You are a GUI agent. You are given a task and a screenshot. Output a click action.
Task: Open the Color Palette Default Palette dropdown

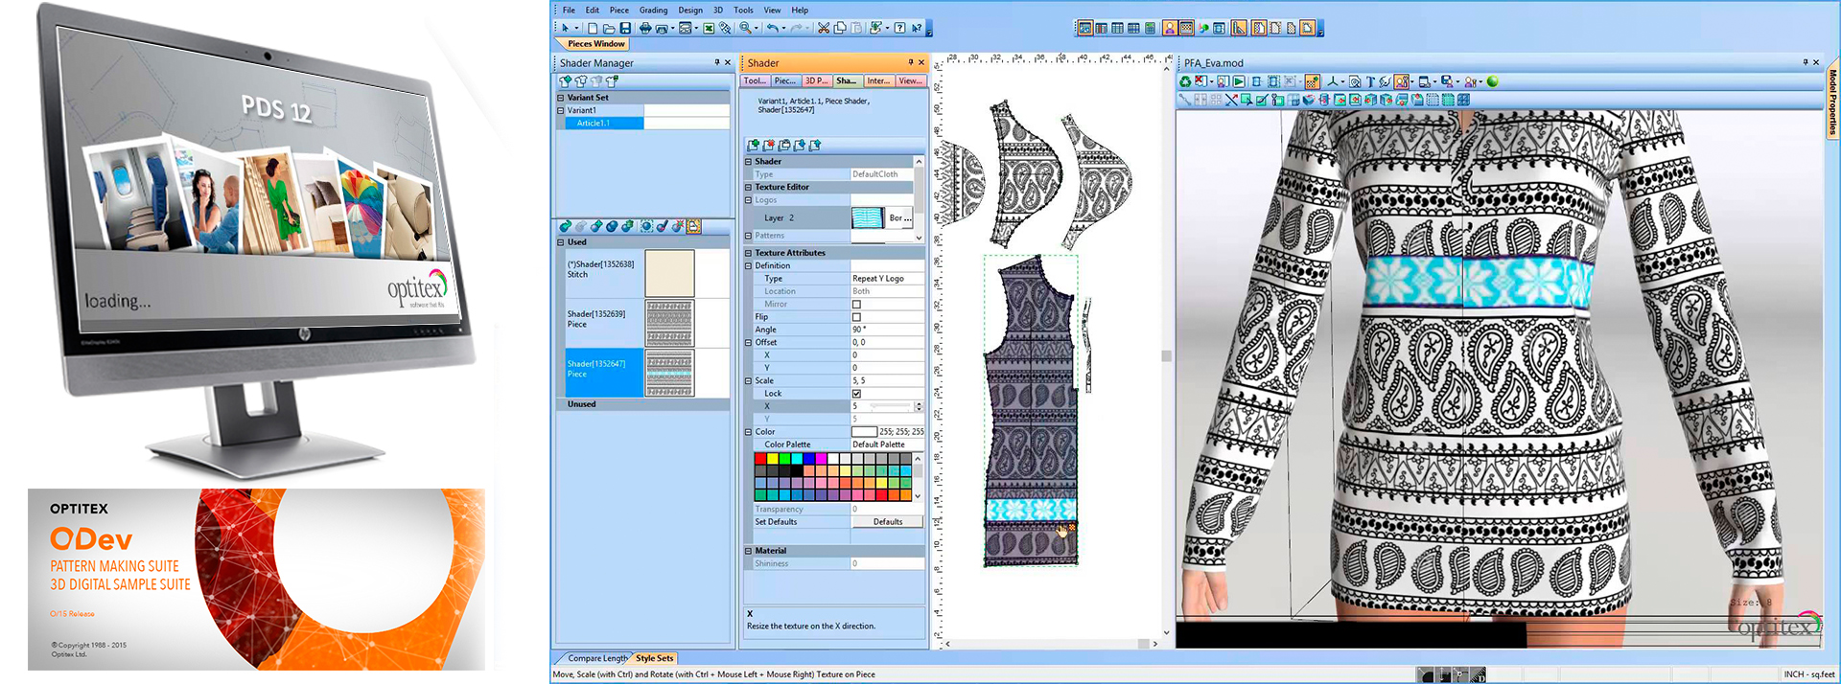pyautogui.click(x=887, y=445)
